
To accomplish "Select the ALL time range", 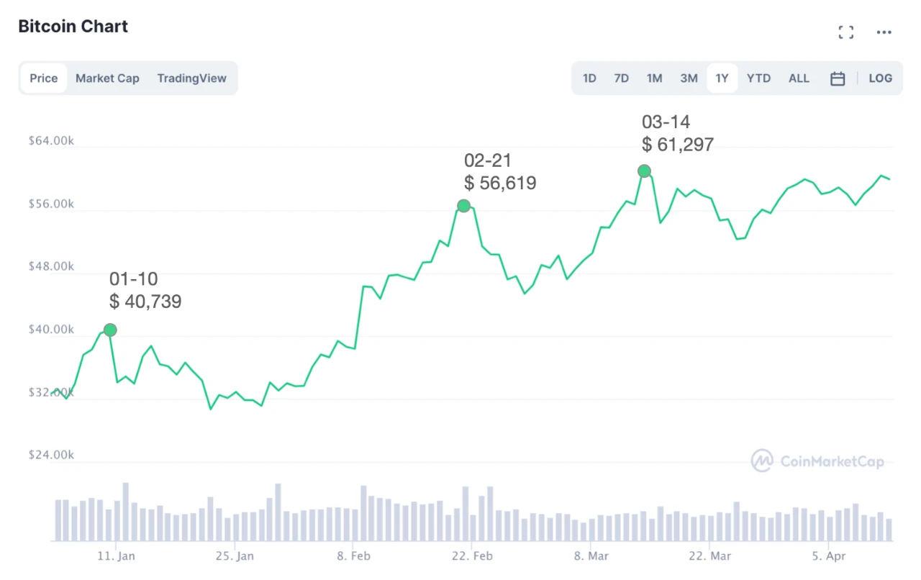I will pos(799,78).
